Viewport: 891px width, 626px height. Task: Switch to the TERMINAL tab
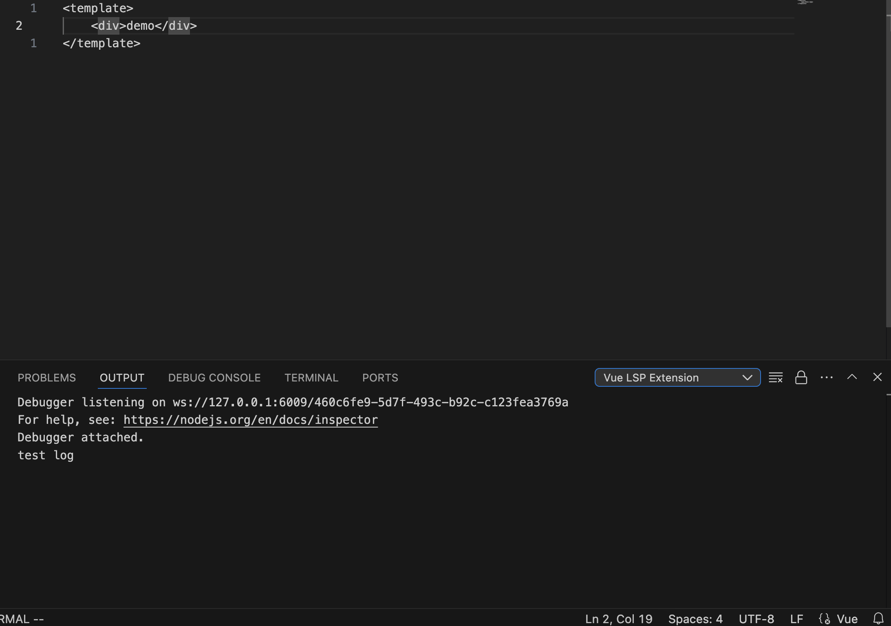(x=311, y=378)
